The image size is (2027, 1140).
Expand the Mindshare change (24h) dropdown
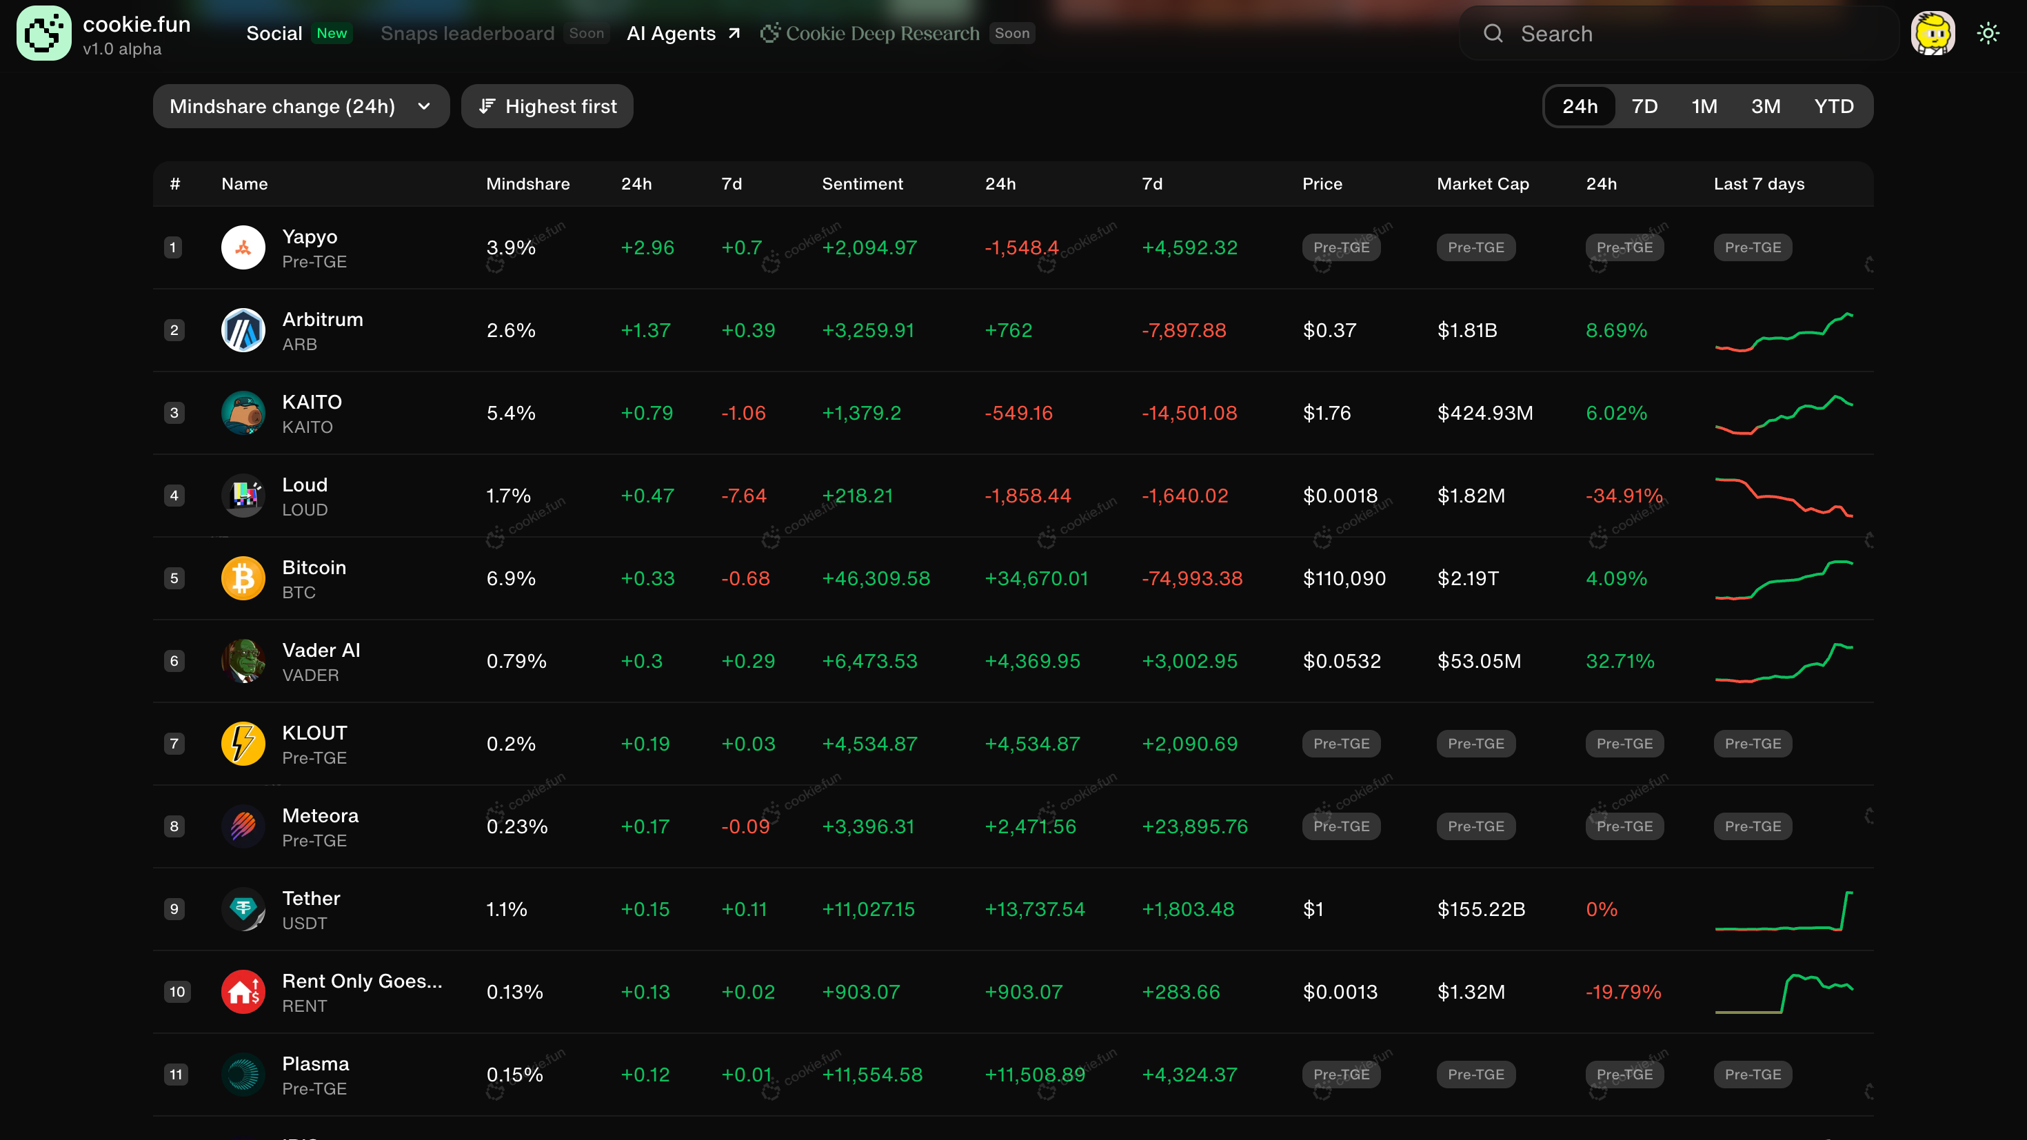pyautogui.click(x=301, y=106)
